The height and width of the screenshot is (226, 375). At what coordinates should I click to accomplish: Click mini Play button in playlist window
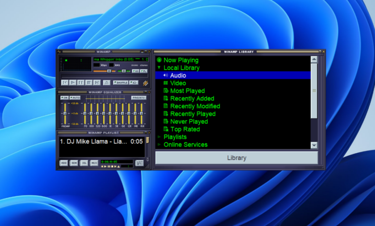pyautogui.click(x=105, y=166)
